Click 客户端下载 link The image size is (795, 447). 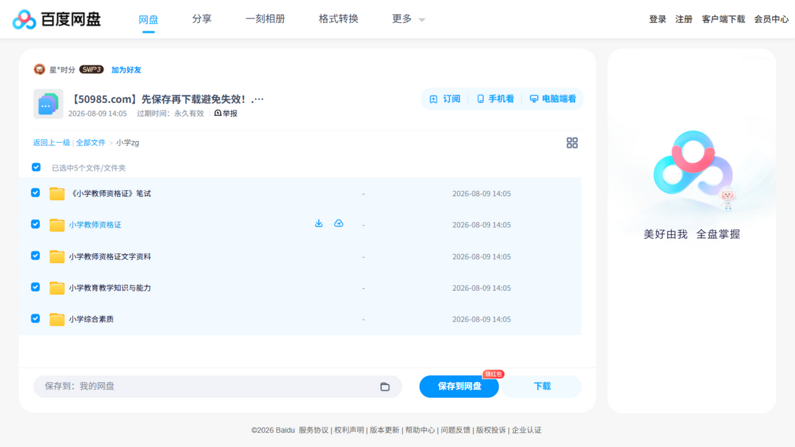pos(724,19)
